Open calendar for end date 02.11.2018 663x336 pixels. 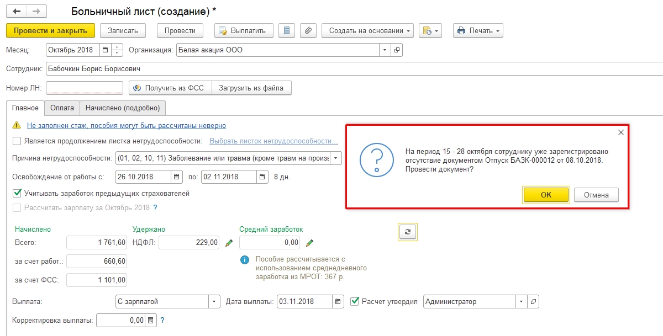coord(262,177)
